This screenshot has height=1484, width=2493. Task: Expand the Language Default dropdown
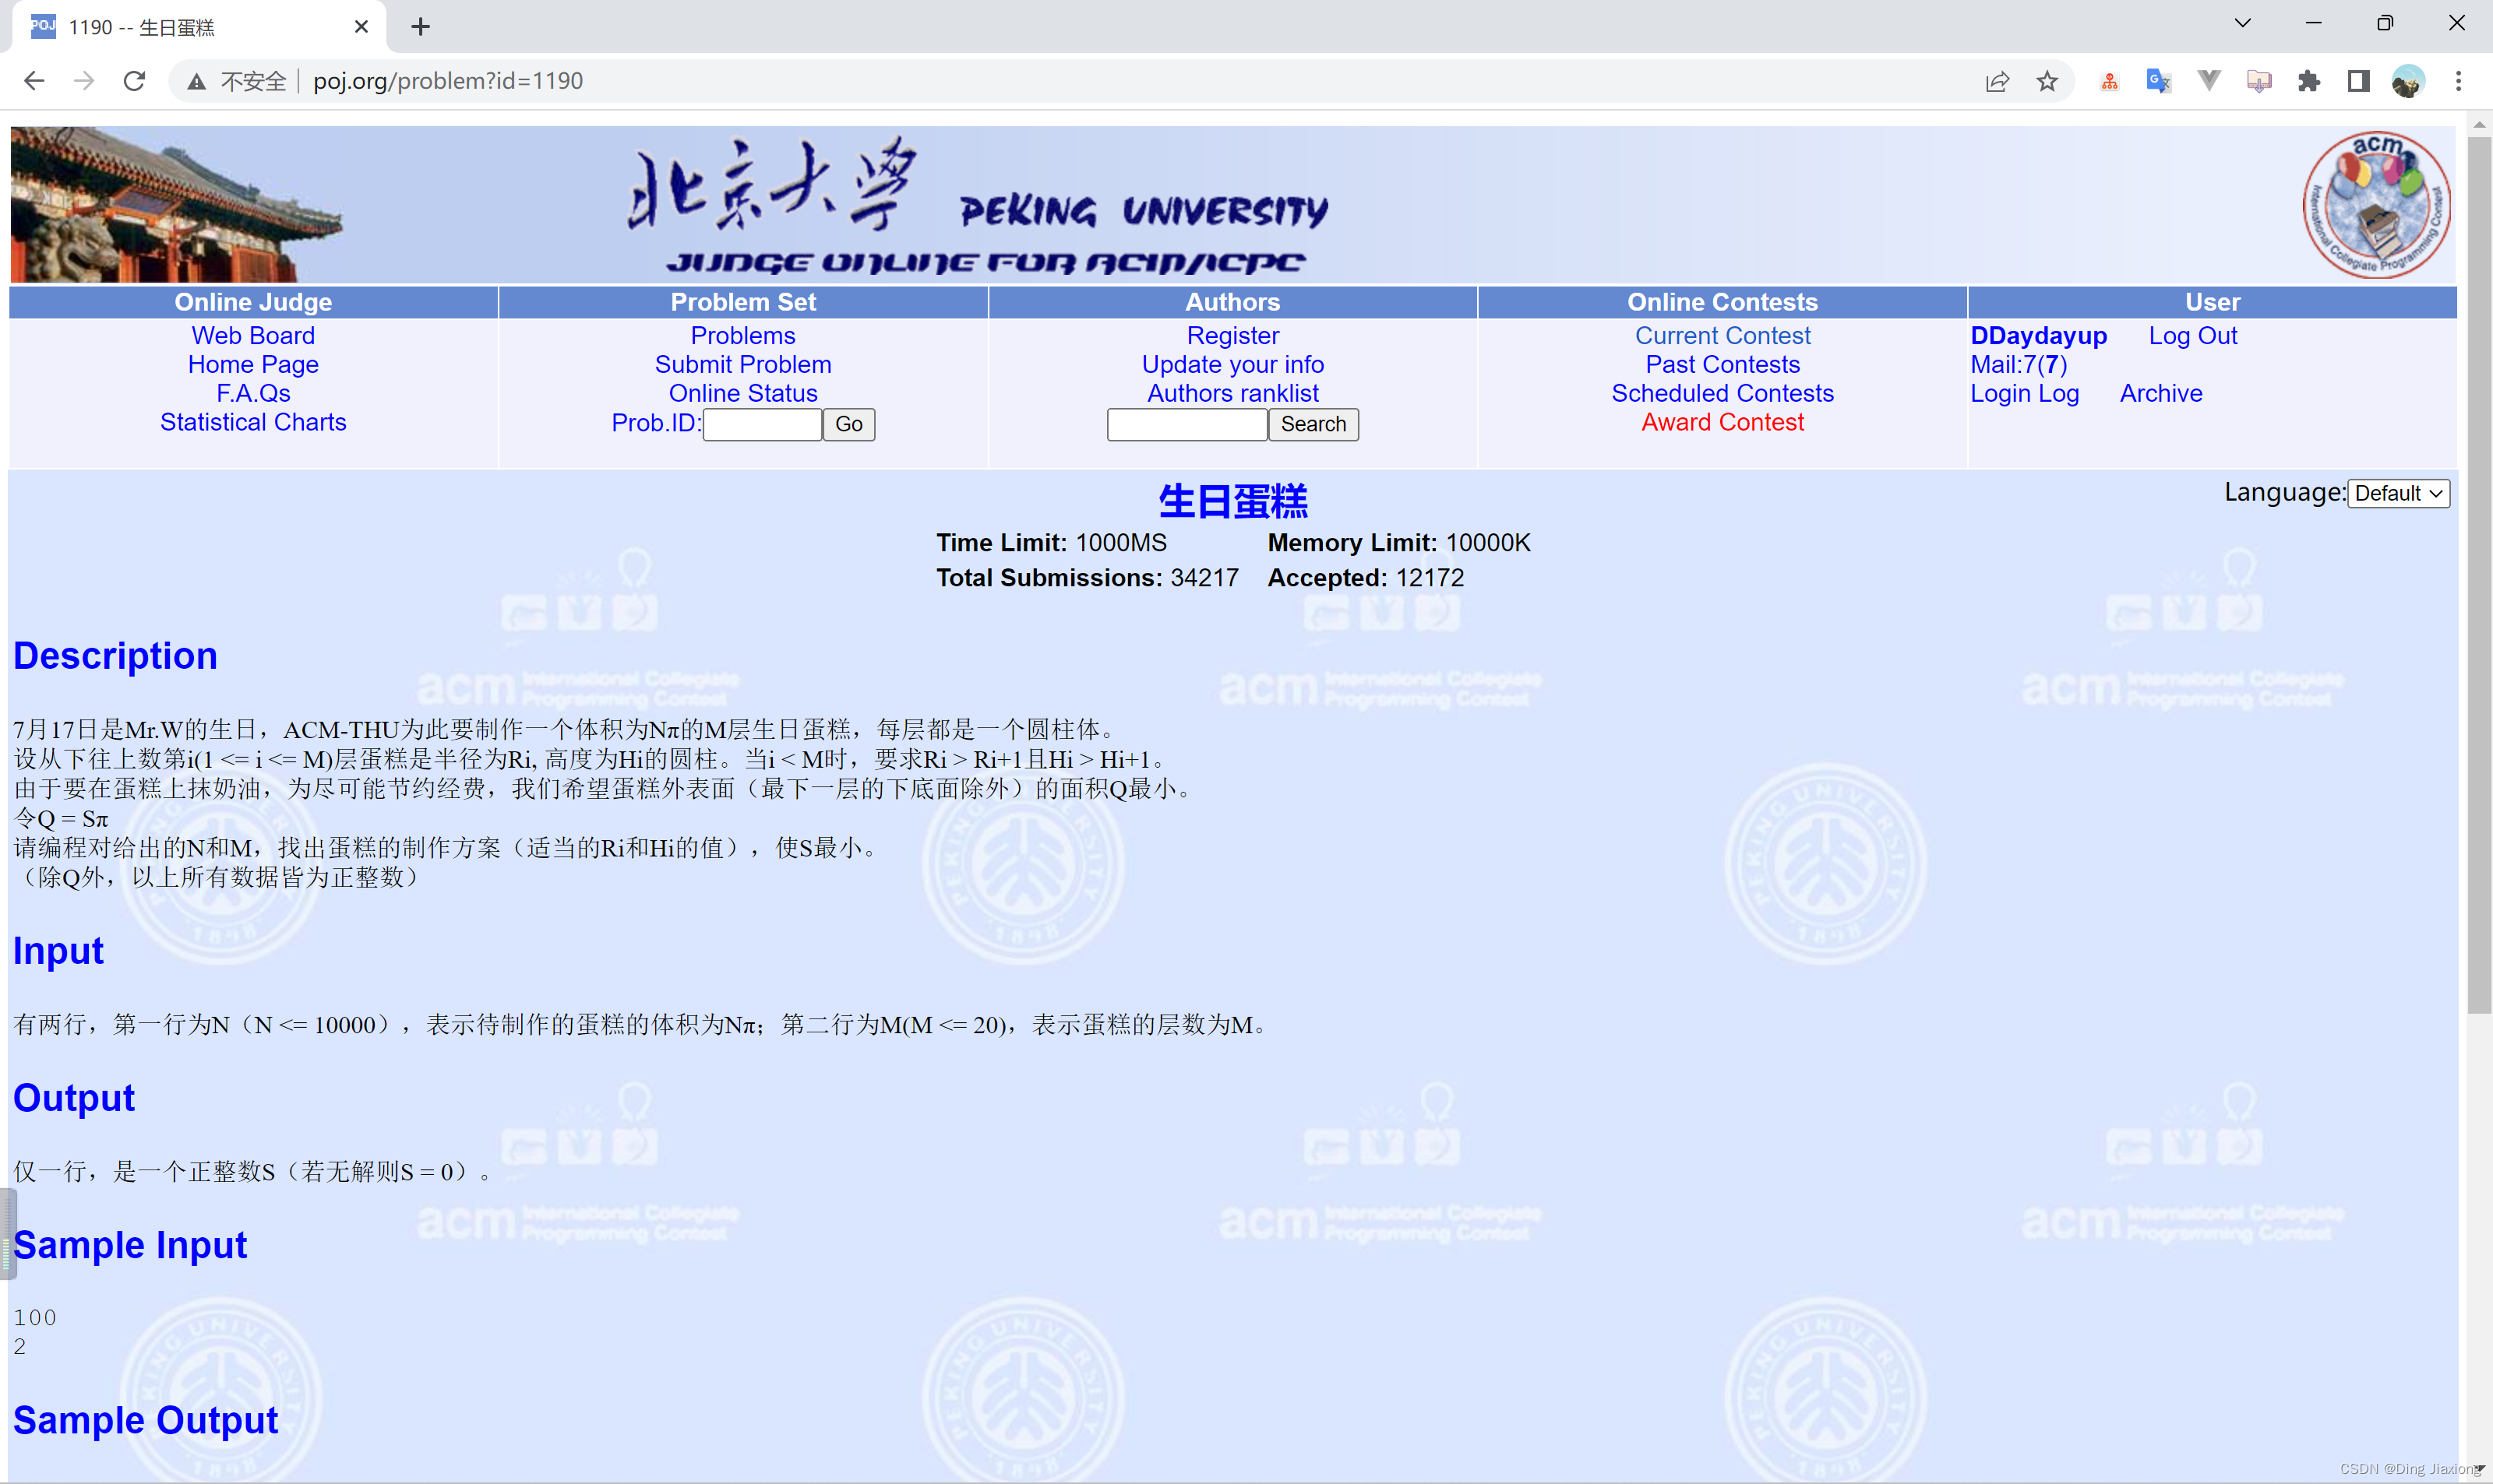2398,493
